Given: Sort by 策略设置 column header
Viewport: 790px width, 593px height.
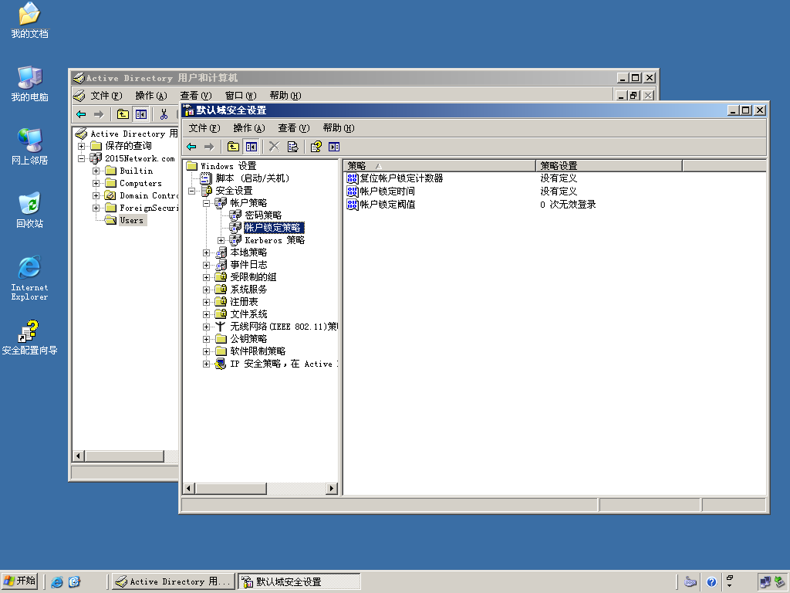Looking at the screenshot, I should pyautogui.click(x=609, y=166).
